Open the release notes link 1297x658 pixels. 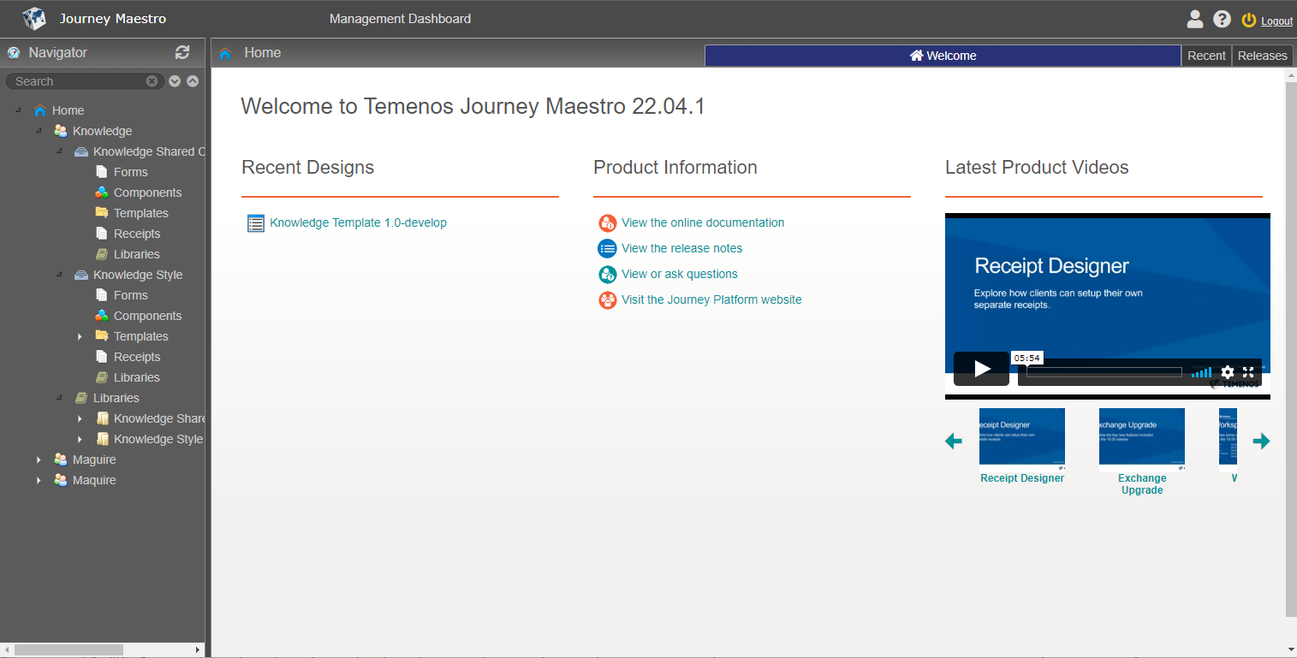(681, 248)
